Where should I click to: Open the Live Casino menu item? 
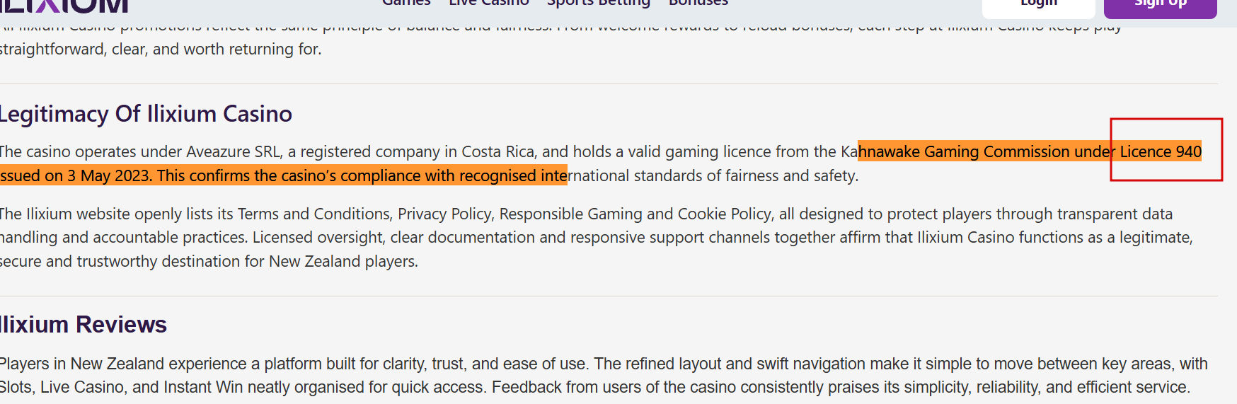pos(489,4)
